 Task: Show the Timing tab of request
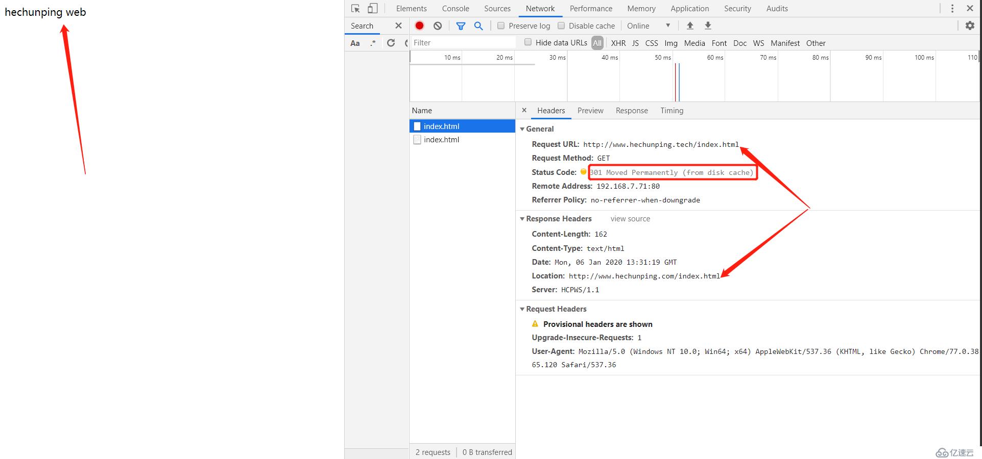[x=672, y=111]
